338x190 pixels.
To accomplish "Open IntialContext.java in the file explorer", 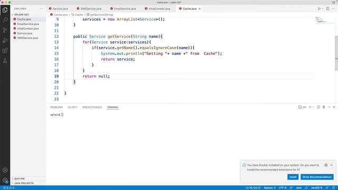I will point(28,28).
